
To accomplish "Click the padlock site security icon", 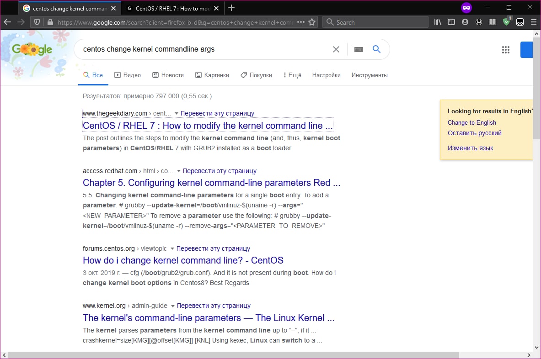I will [x=50, y=22].
